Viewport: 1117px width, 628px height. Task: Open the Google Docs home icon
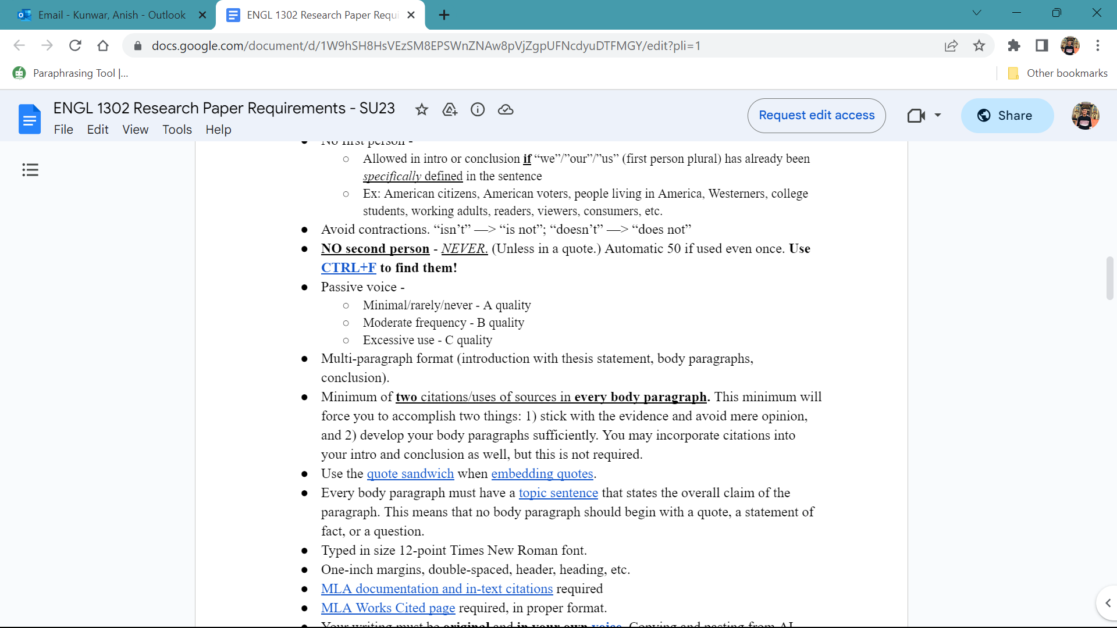pyautogui.click(x=30, y=119)
